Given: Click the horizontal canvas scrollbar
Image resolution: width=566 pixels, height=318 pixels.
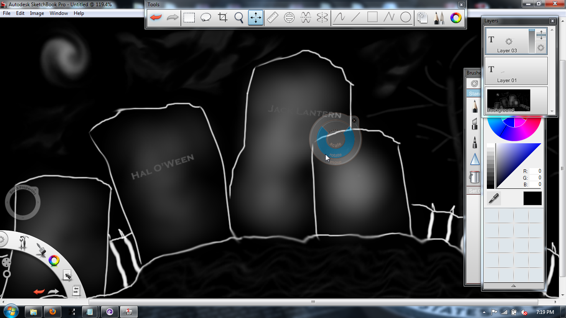Looking at the screenshot, I should click(313, 302).
